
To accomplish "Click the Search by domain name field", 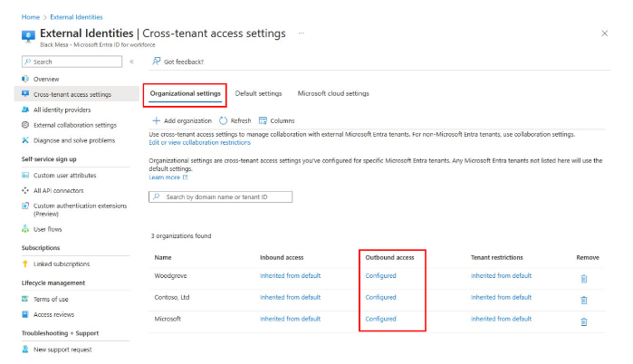I will click(x=220, y=196).
